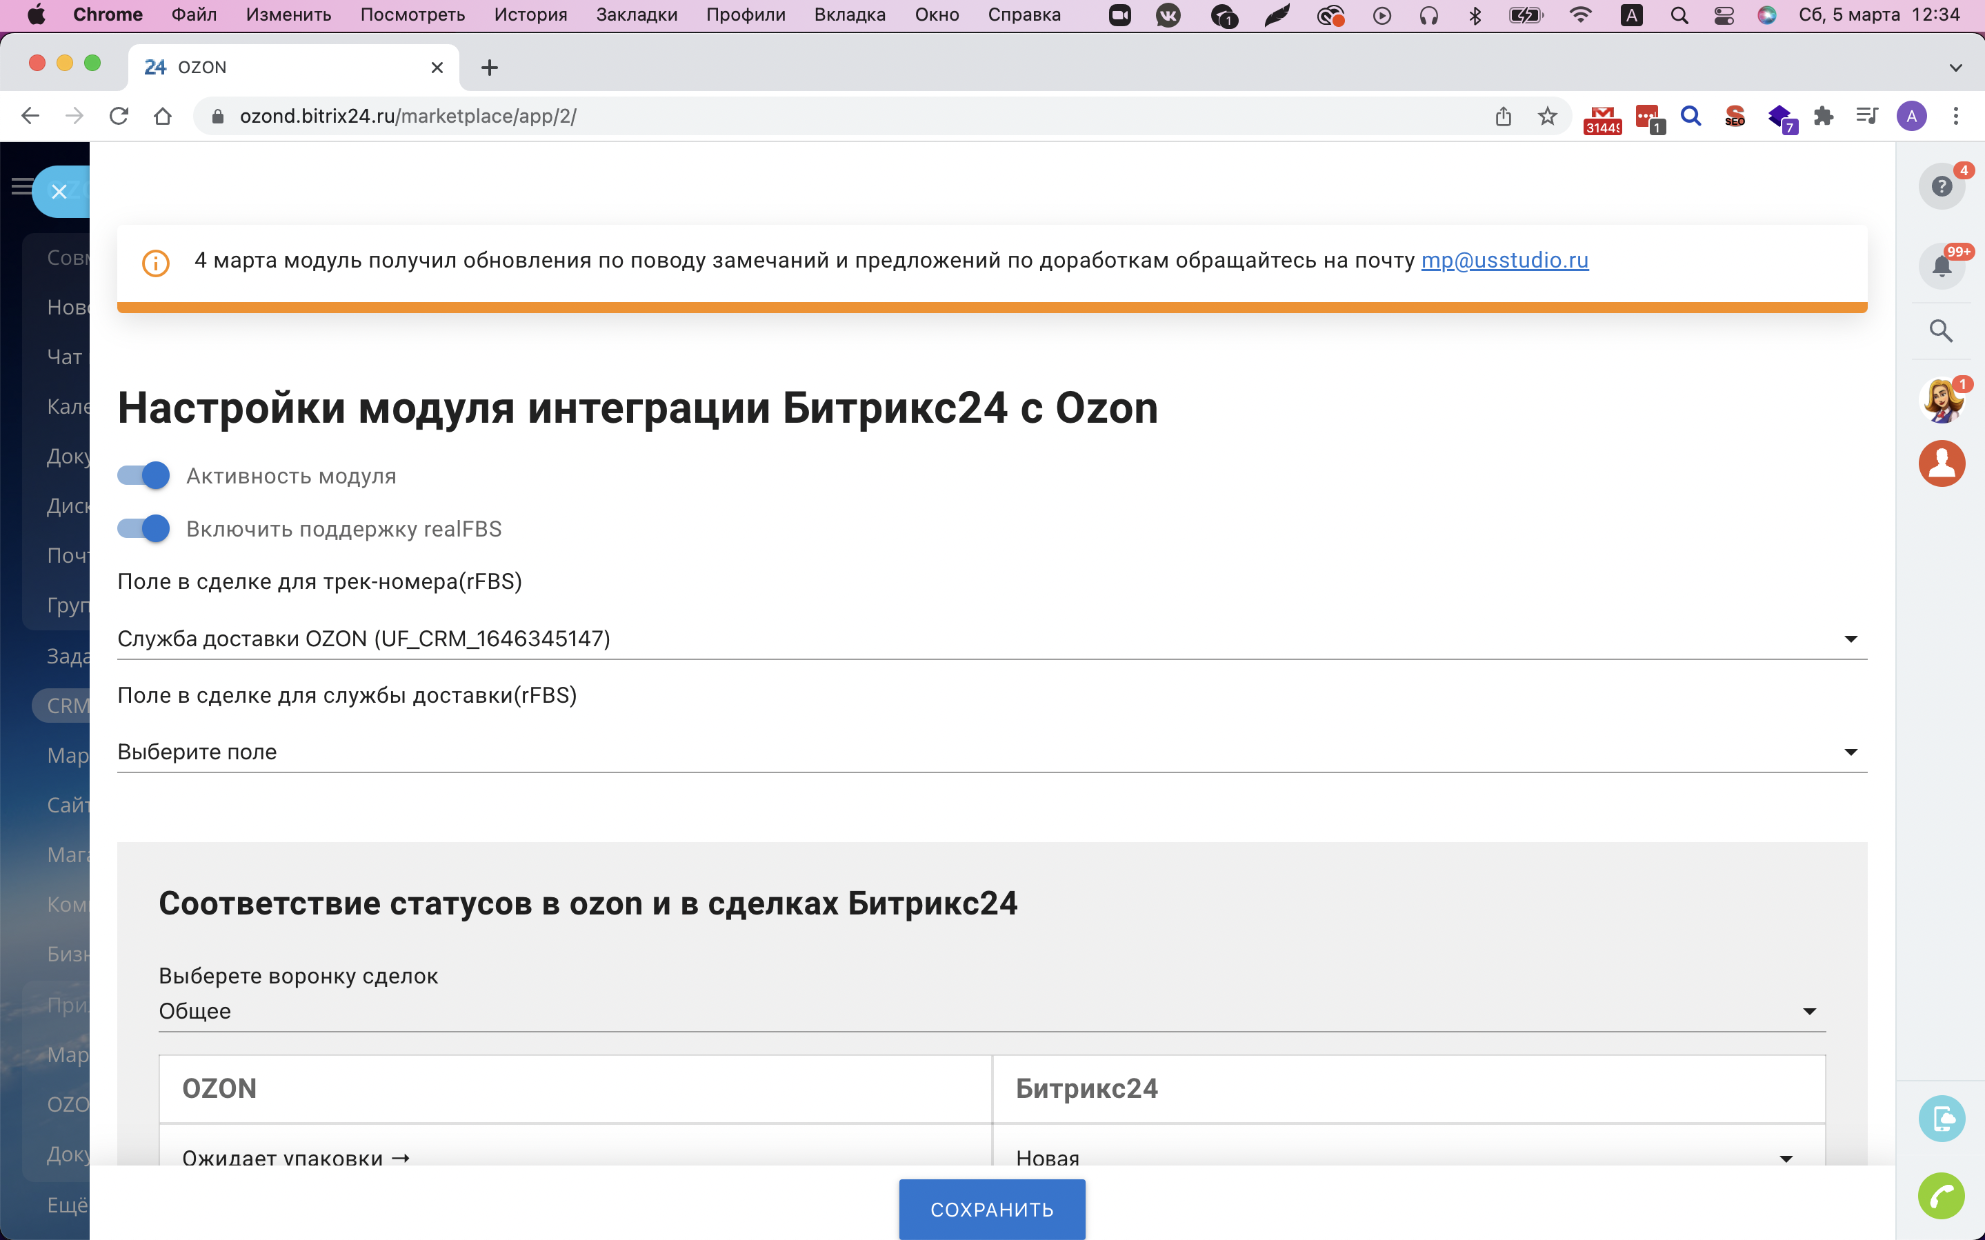Open a new browser tab with plus

click(x=490, y=68)
